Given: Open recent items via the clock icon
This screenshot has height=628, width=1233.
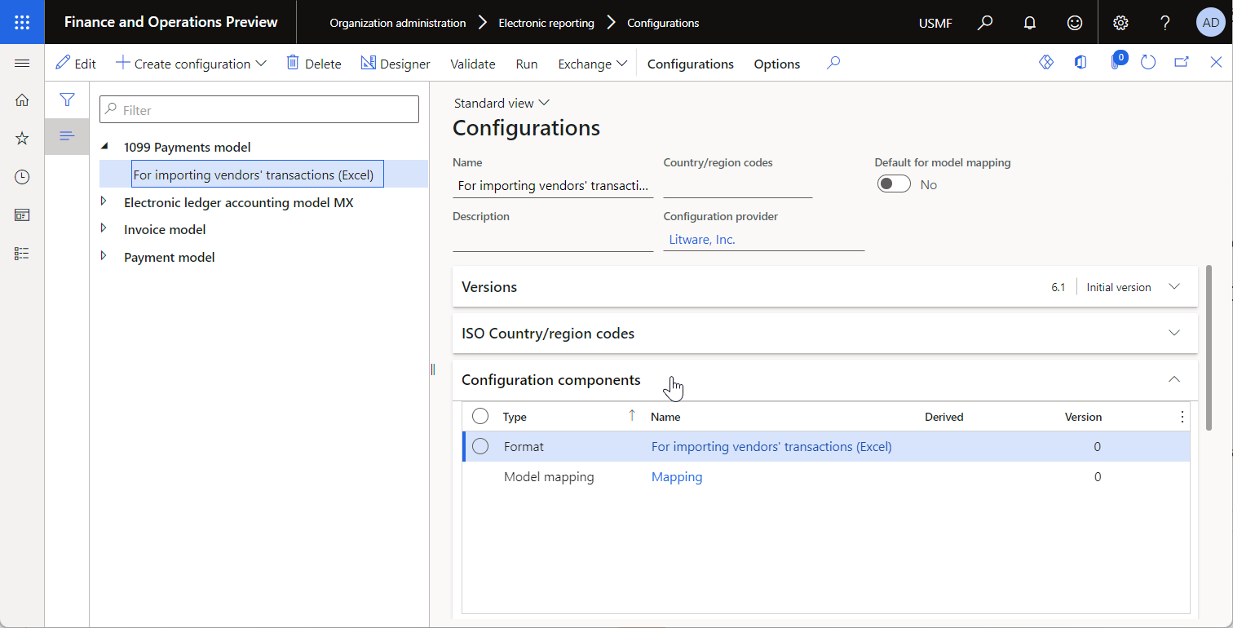Looking at the screenshot, I should (x=21, y=176).
